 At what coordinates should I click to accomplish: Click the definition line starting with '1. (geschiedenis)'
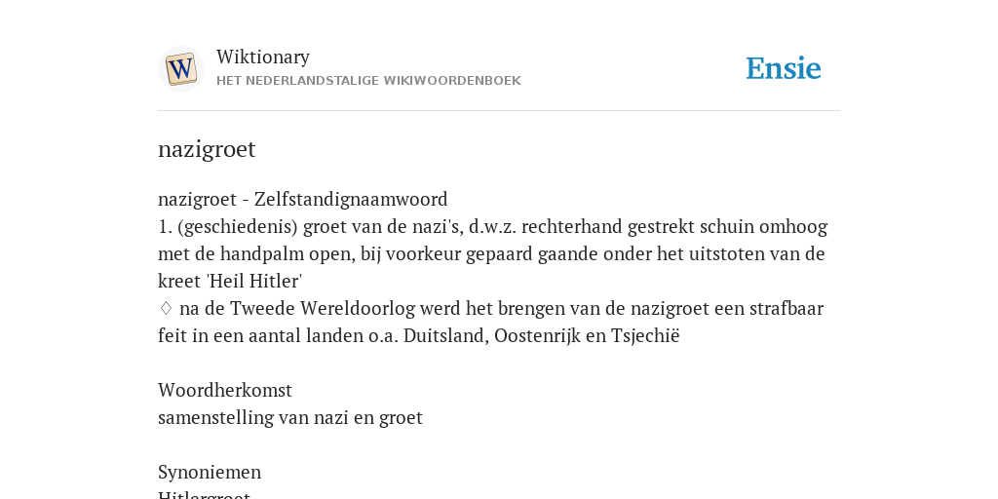coord(492,226)
